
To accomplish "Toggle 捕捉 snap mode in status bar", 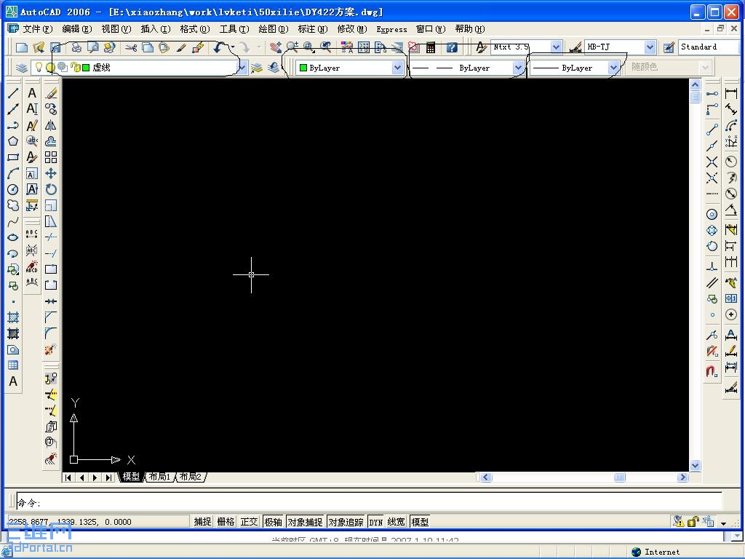I will (202, 522).
